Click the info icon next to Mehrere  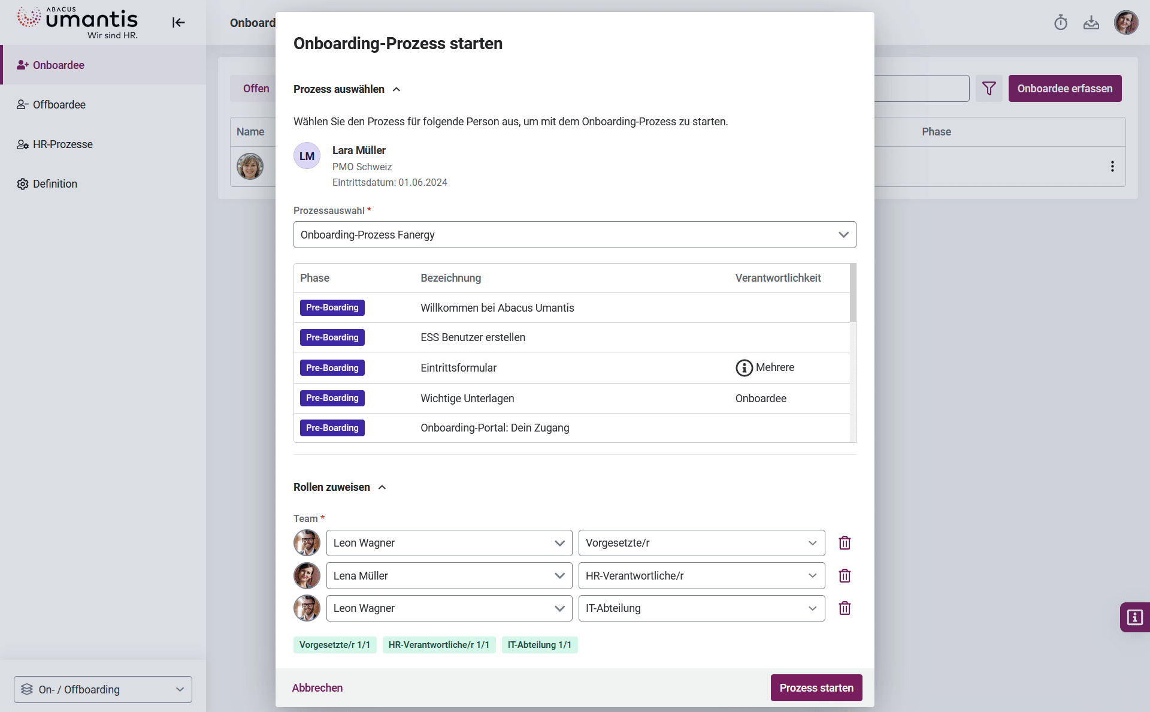744,367
